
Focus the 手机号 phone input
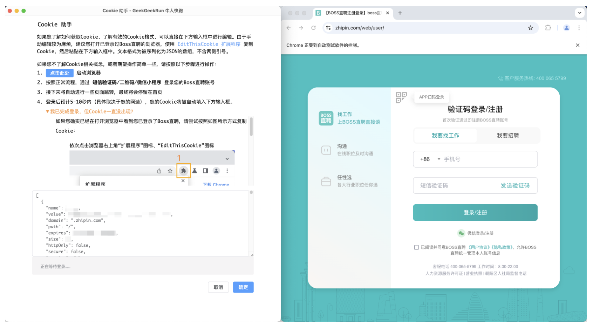(489, 159)
